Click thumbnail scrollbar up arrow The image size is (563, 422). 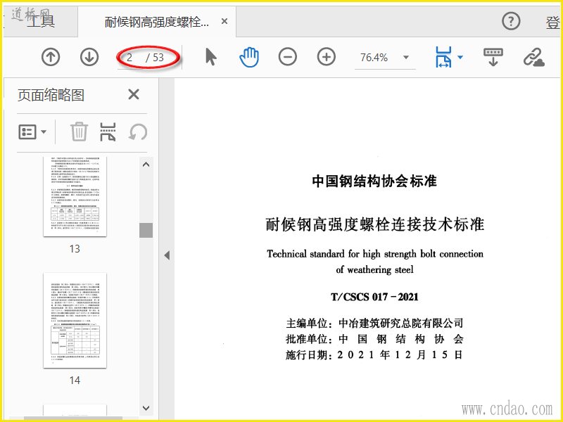point(146,165)
